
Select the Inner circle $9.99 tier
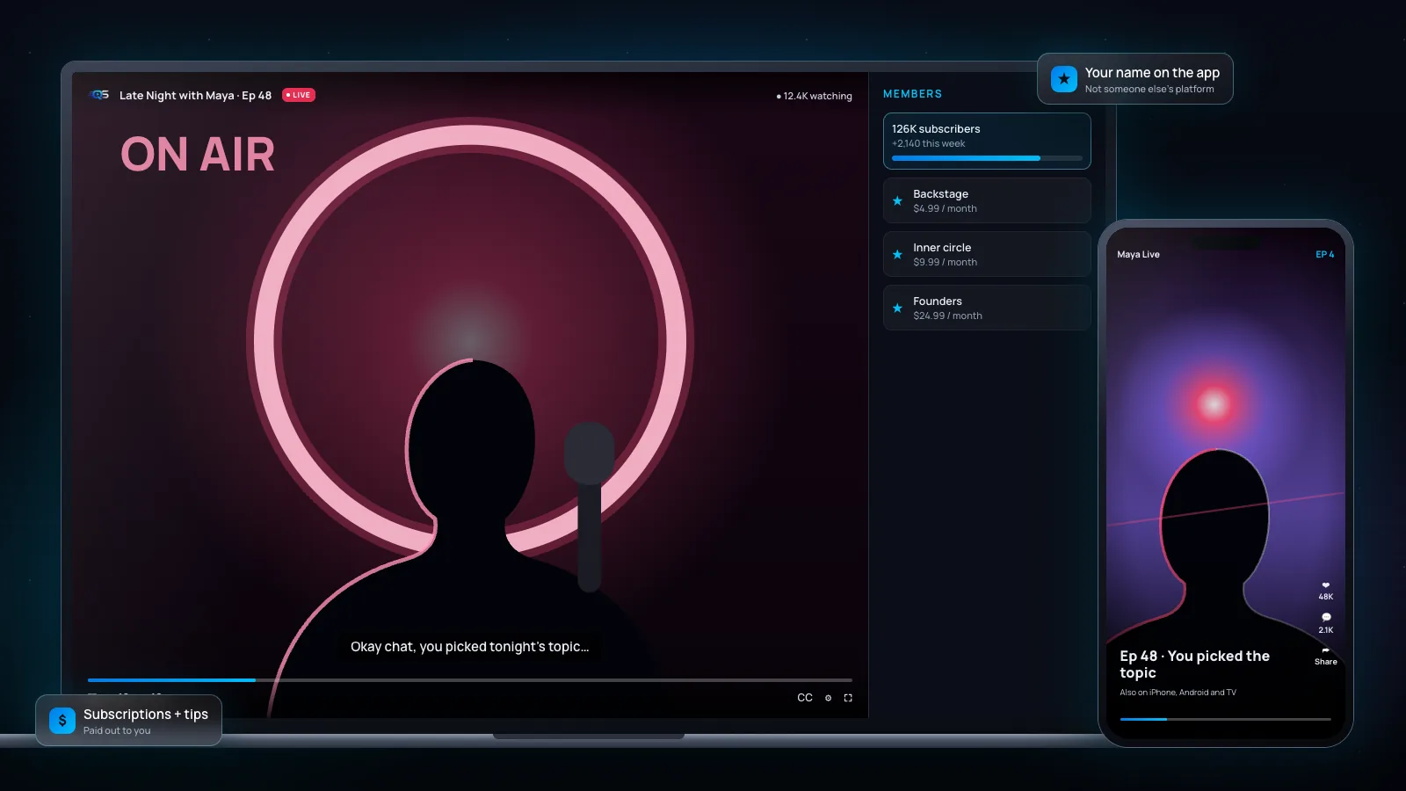pos(987,254)
